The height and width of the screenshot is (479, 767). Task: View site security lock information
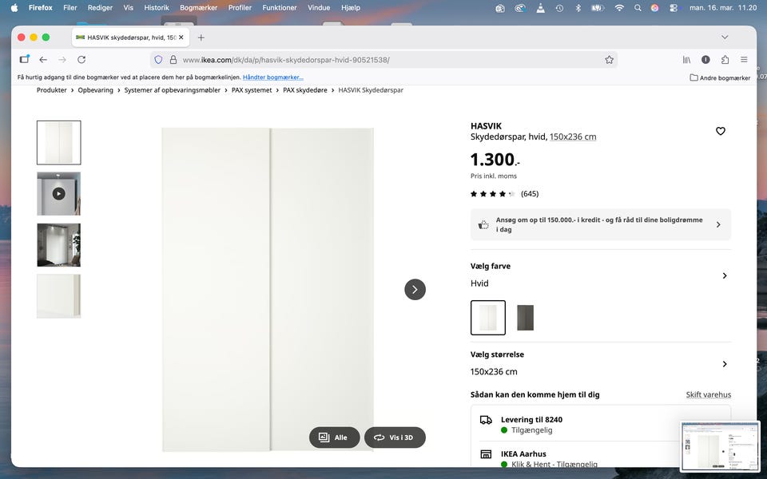pos(173,60)
